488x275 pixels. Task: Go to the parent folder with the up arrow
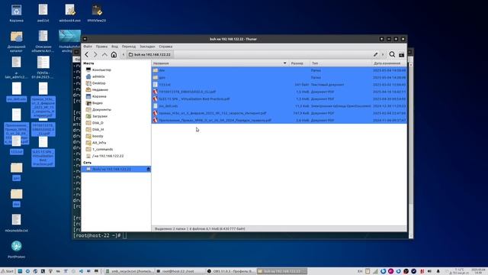tap(104, 54)
